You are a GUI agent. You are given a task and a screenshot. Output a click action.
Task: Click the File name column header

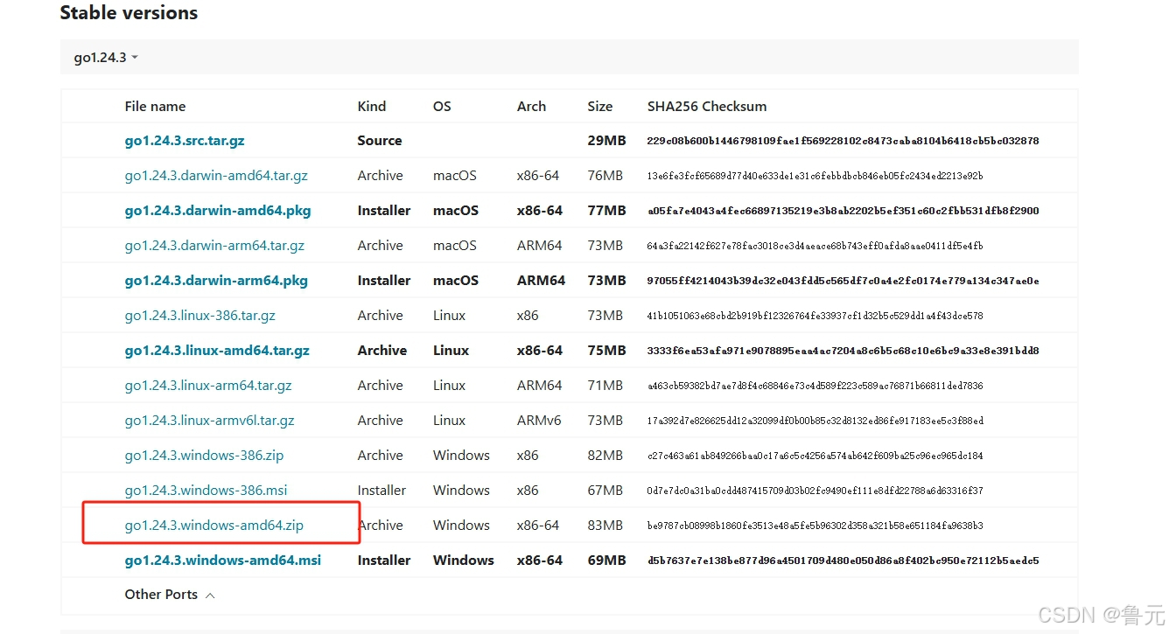click(x=155, y=106)
